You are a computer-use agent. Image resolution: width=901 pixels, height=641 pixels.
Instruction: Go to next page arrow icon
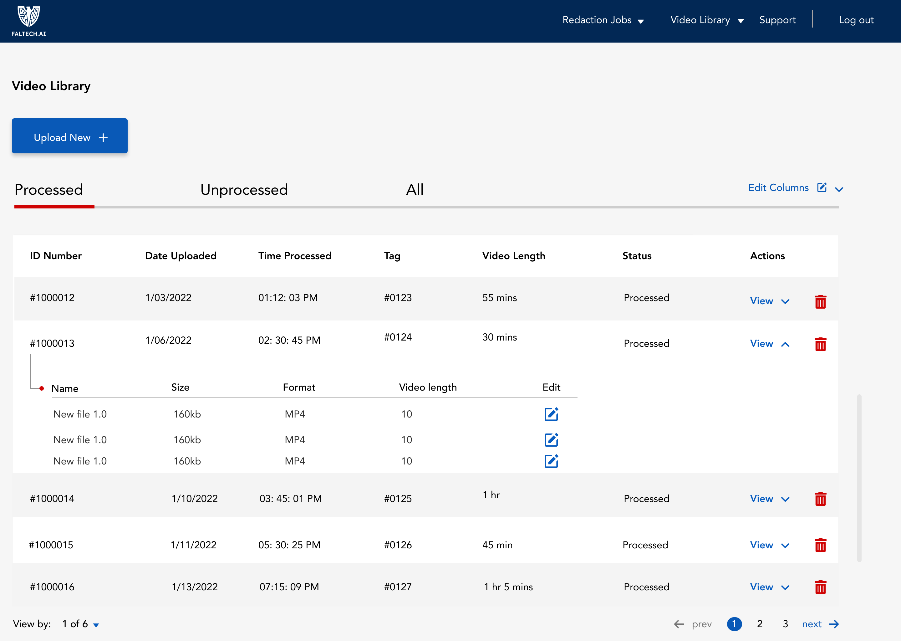(834, 624)
